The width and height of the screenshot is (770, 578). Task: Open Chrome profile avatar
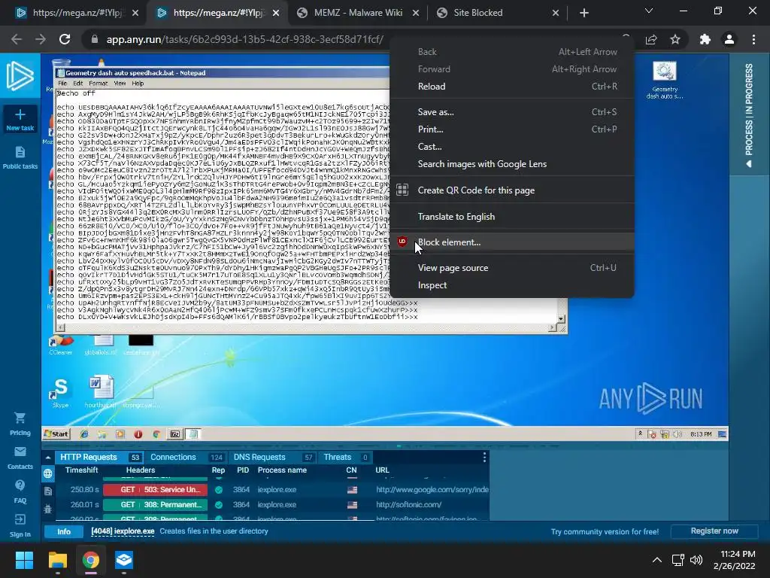(x=729, y=39)
